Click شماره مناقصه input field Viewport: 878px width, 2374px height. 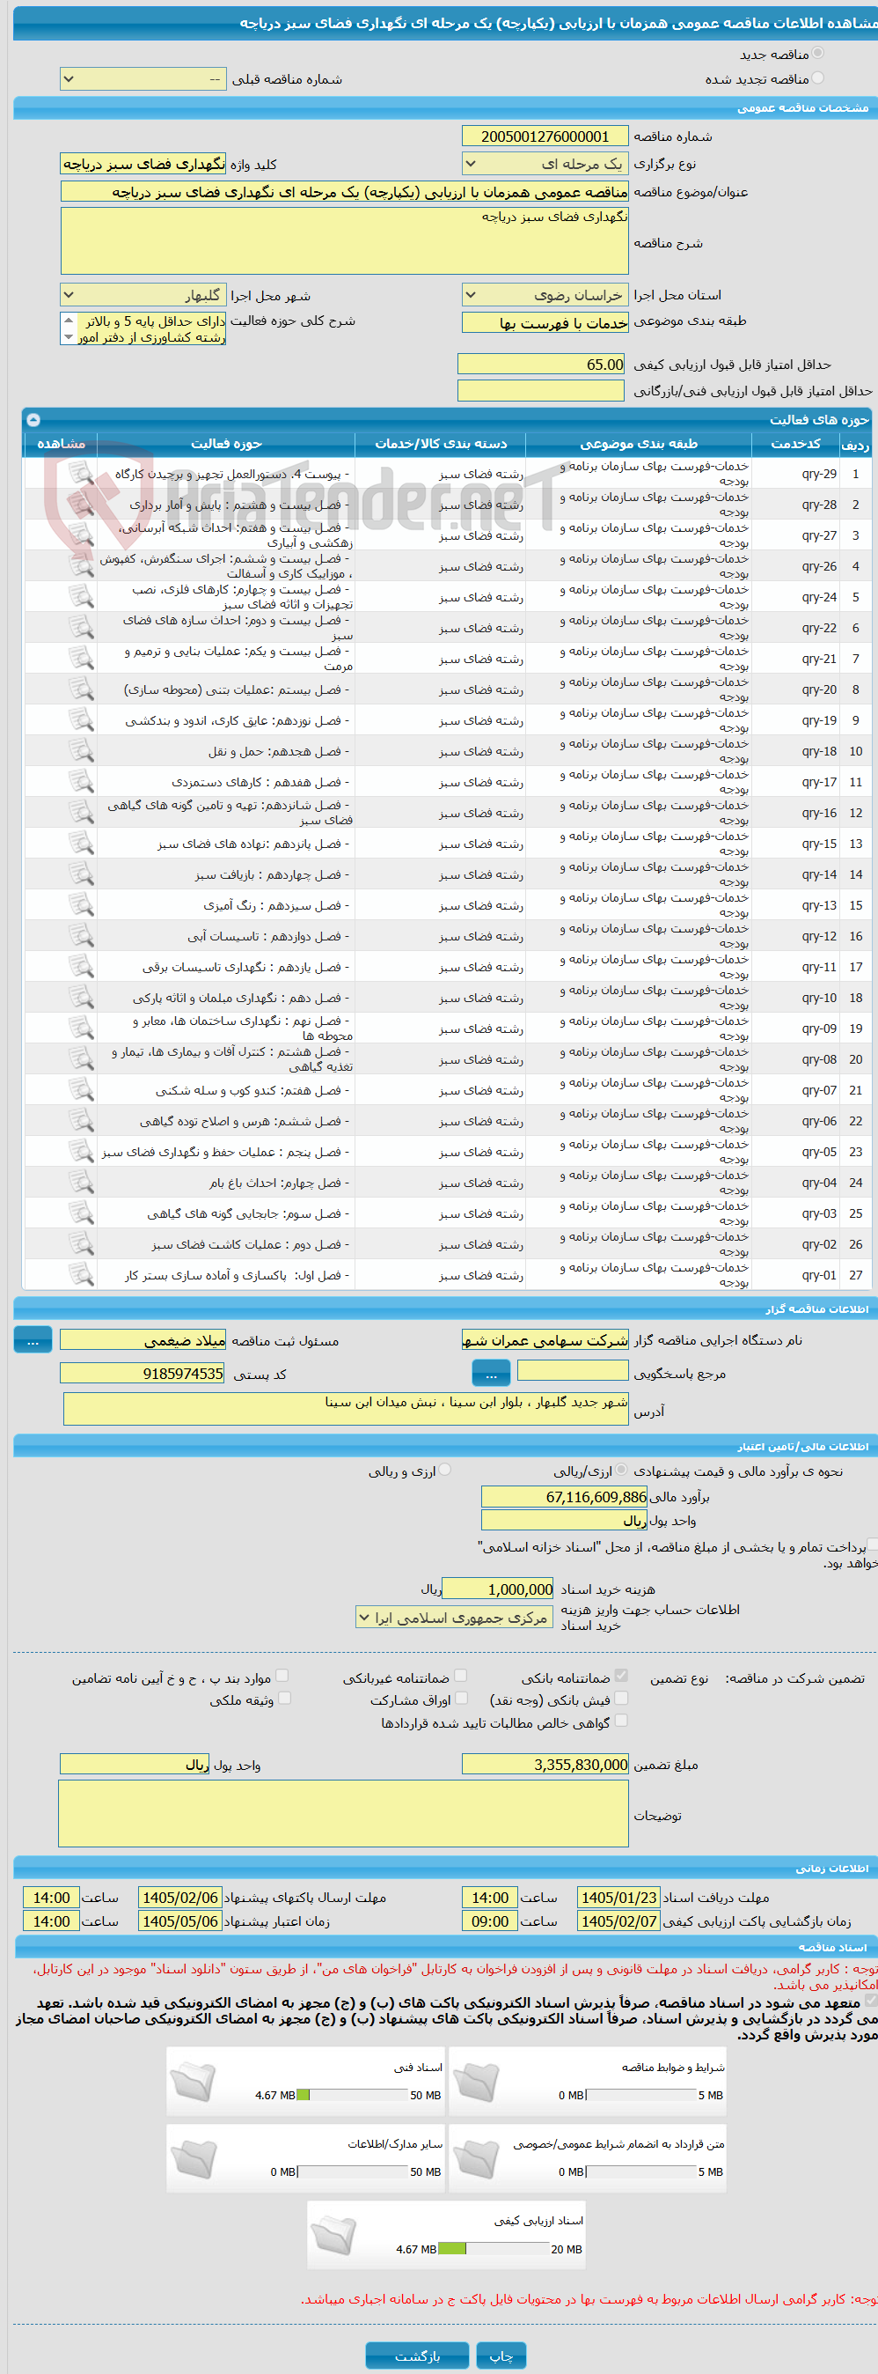pyautogui.click(x=545, y=136)
